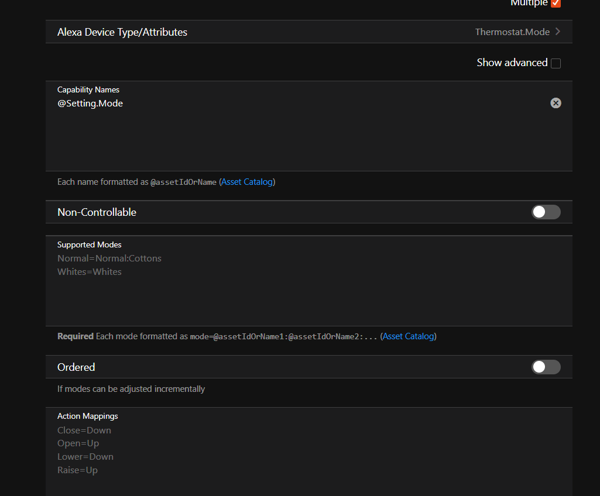This screenshot has height=496, width=600.
Task: Open Asset Catalog link under Supported Modes
Action: tap(408, 336)
